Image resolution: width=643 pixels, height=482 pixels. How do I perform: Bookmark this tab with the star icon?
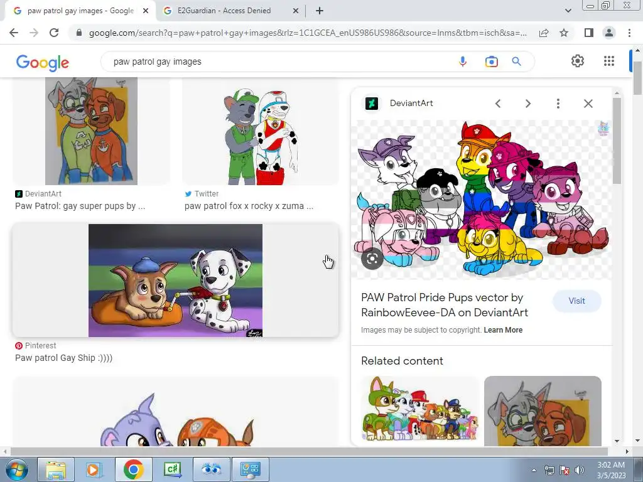[564, 33]
